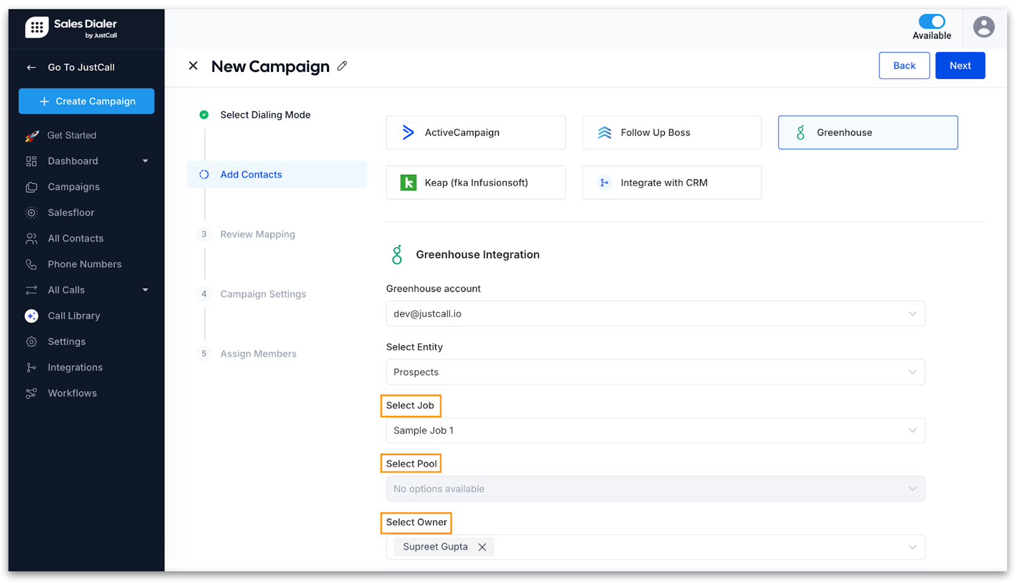Click the Workflows sidebar icon
This screenshot has height=583, width=1018.
click(31, 394)
